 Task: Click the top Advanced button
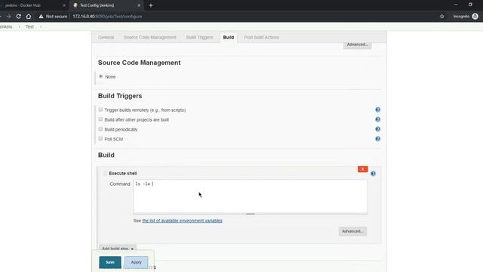[357, 45]
